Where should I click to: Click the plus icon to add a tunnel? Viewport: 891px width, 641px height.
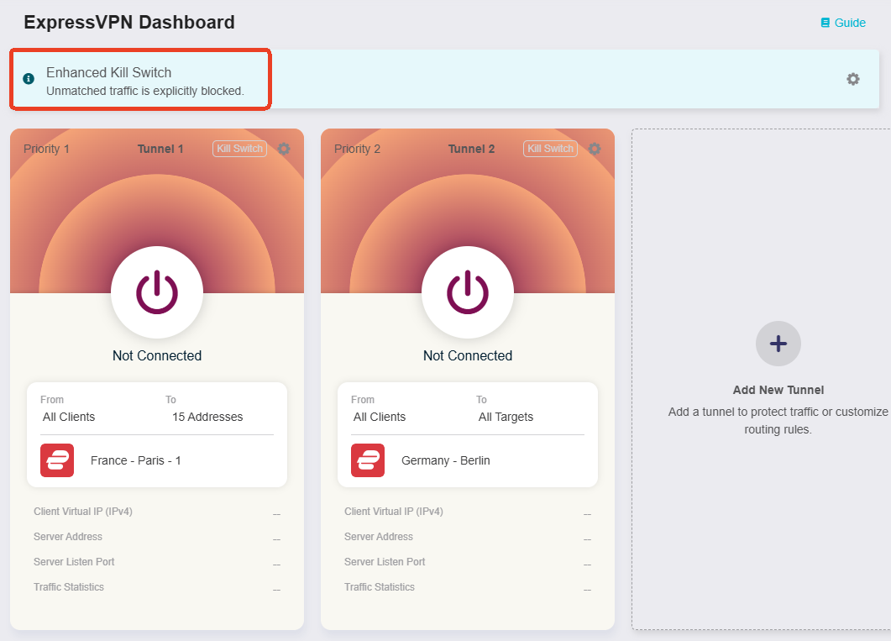click(778, 344)
